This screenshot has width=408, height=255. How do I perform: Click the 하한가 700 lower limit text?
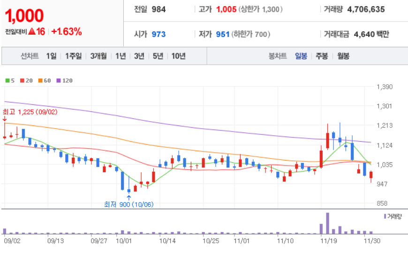[251, 34]
